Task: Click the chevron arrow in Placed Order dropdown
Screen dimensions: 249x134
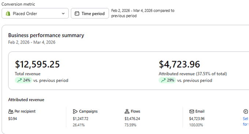Action: point(63,14)
